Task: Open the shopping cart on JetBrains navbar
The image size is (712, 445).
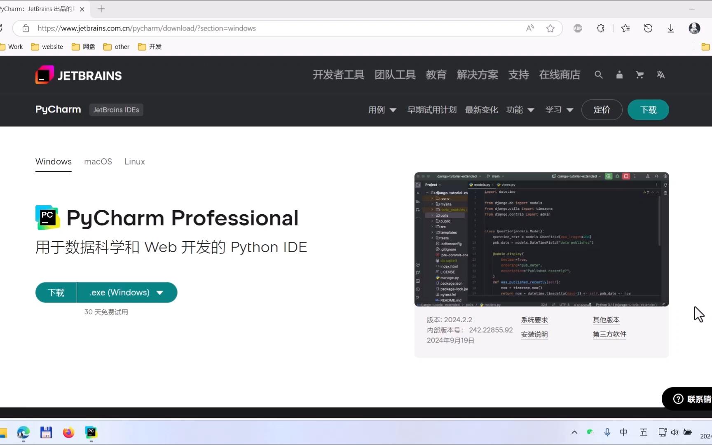Action: point(639,75)
